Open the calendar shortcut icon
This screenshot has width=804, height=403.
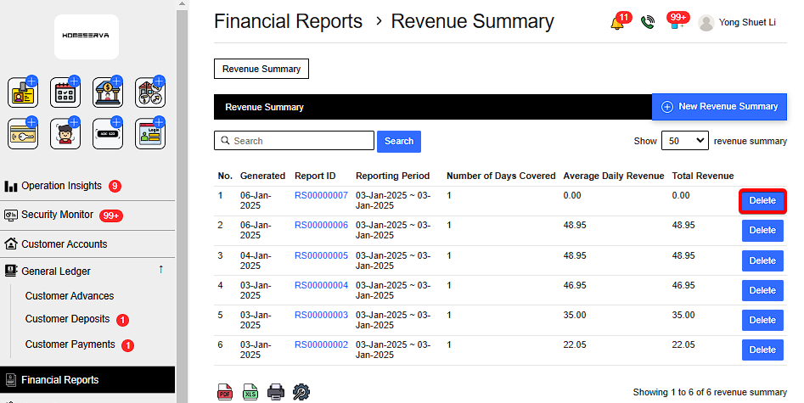[x=65, y=92]
